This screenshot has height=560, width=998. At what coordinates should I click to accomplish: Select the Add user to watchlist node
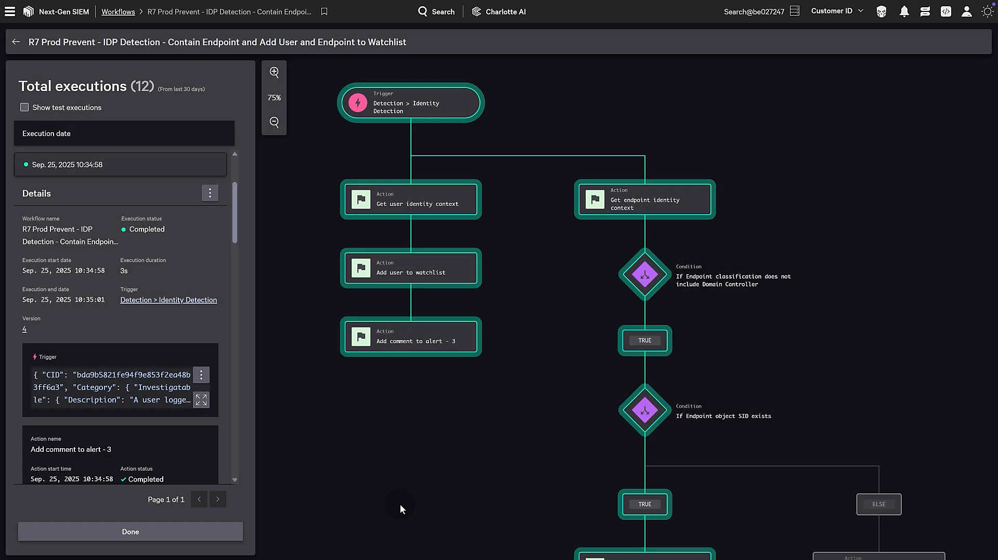pos(411,268)
